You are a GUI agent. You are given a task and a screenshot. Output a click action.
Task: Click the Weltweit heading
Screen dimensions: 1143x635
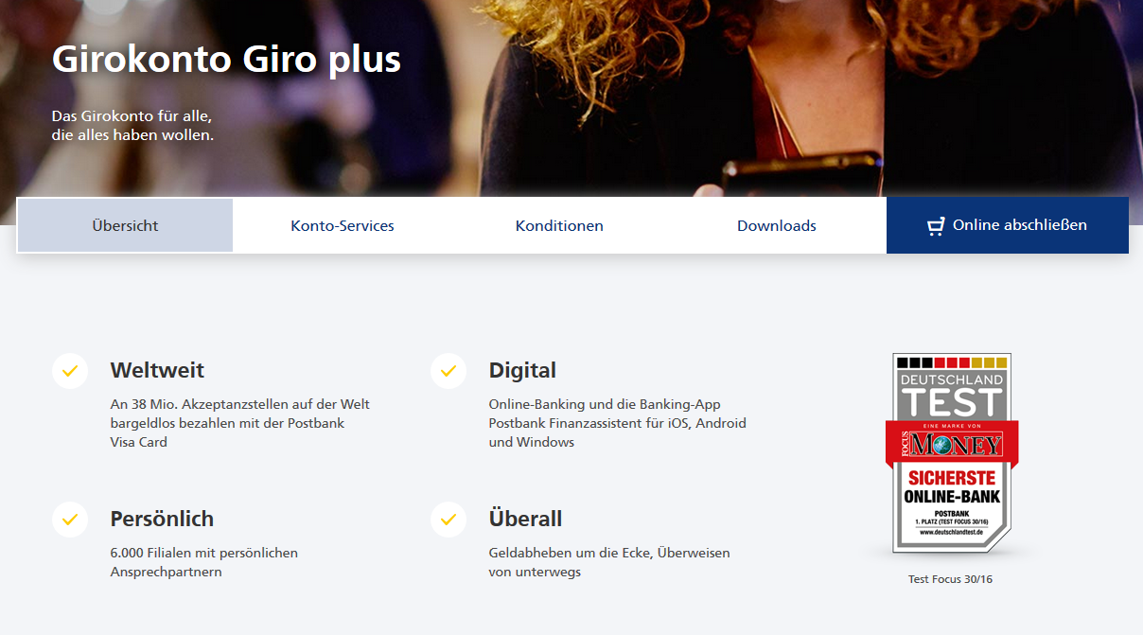click(x=157, y=370)
